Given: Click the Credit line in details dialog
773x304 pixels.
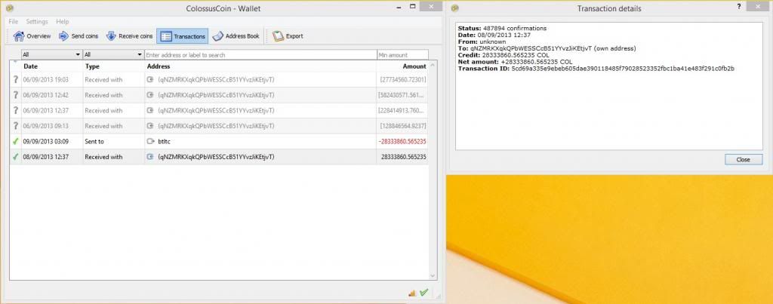Looking at the screenshot, I should pyautogui.click(x=504, y=55).
